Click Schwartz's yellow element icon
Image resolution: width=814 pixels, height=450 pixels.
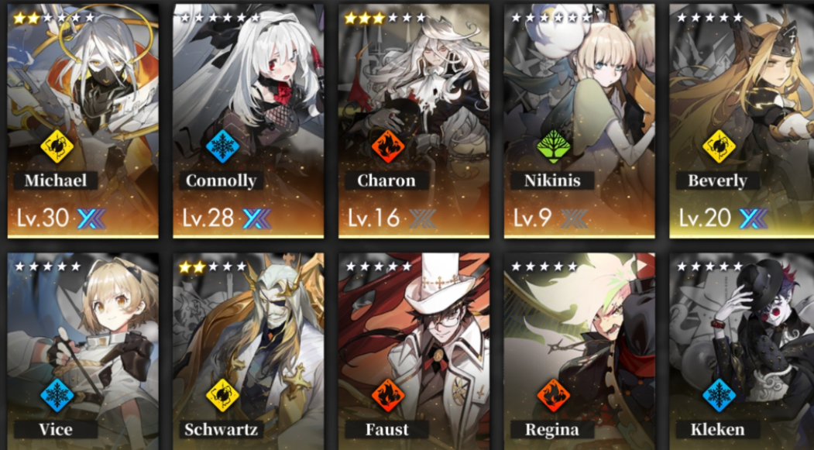[x=222, y=396]
